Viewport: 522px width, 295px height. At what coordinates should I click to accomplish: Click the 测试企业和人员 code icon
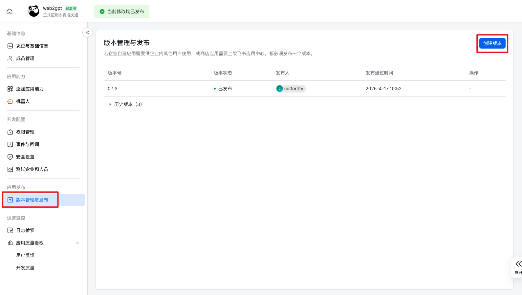pos(10,169)
